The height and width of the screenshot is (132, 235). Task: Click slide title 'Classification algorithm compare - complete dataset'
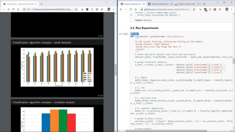click(x=43, y=102)
